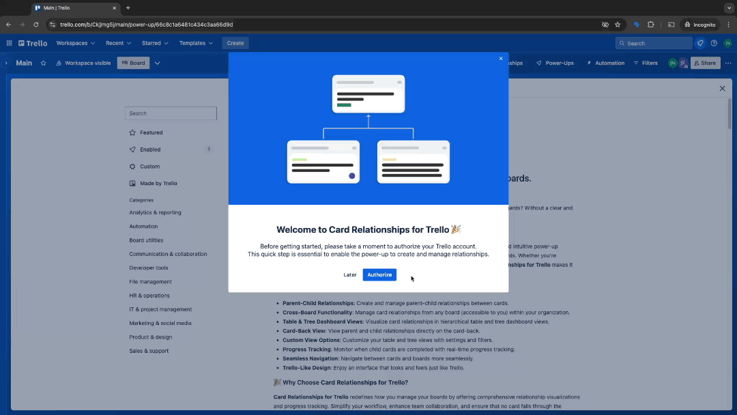The height and width of the screenshot is (415, 737).
Task: Open board Filters
Action: 646,62
